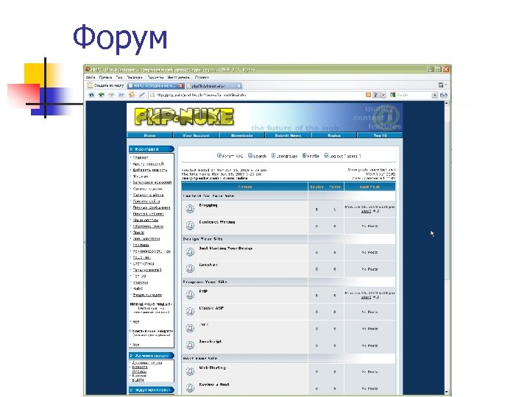Click the Web Hosting forum folder icon

tap(190, 372)
